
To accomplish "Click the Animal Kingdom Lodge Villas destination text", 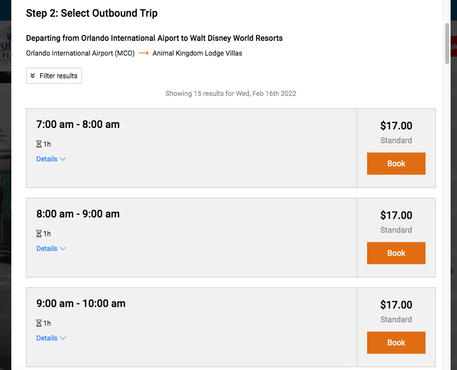I will tap(197, 53).
